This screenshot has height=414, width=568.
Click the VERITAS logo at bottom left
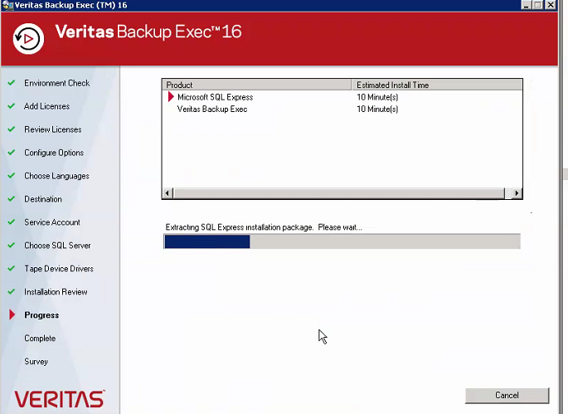60,398
